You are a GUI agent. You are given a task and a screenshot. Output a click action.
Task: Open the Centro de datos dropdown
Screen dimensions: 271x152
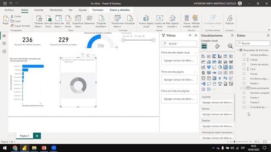click(x=58, y=25)
